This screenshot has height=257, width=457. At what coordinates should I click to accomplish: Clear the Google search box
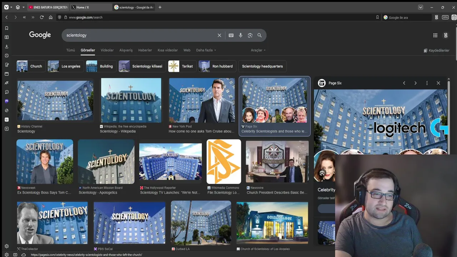[x=219, y=35]
